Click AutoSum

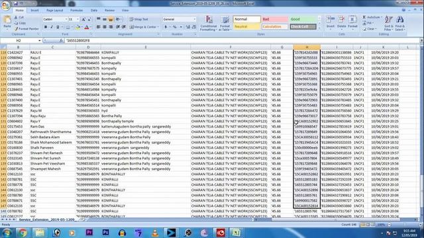tap(372, 17)
